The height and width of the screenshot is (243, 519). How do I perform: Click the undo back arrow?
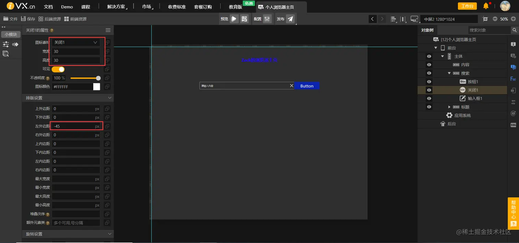click(x=373, y=19)
